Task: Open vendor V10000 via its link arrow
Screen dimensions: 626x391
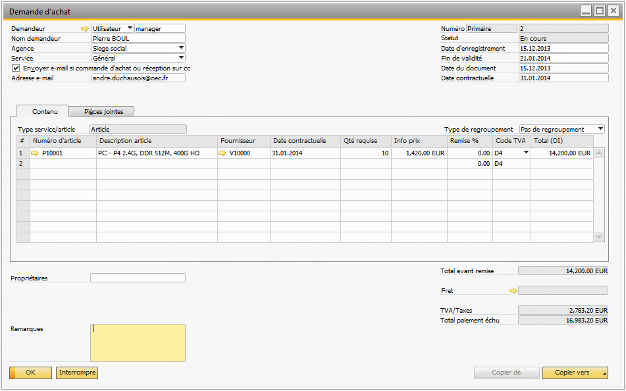Action: click(x=223, y=153)
